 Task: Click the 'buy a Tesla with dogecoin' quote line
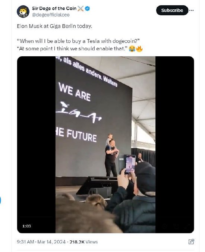coord(78,41)
